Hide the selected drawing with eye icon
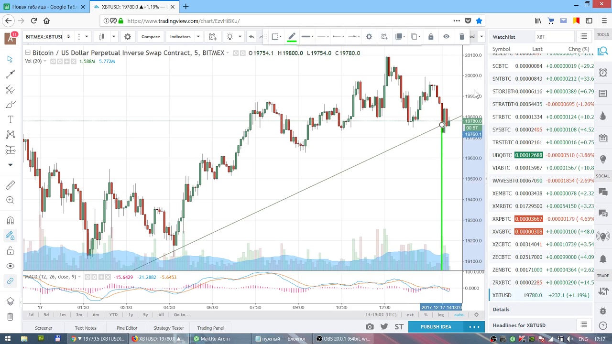The image size is (612, 344). click(446, 37)
